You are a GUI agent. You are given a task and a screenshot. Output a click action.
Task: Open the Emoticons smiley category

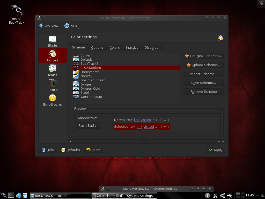(53, 100)
